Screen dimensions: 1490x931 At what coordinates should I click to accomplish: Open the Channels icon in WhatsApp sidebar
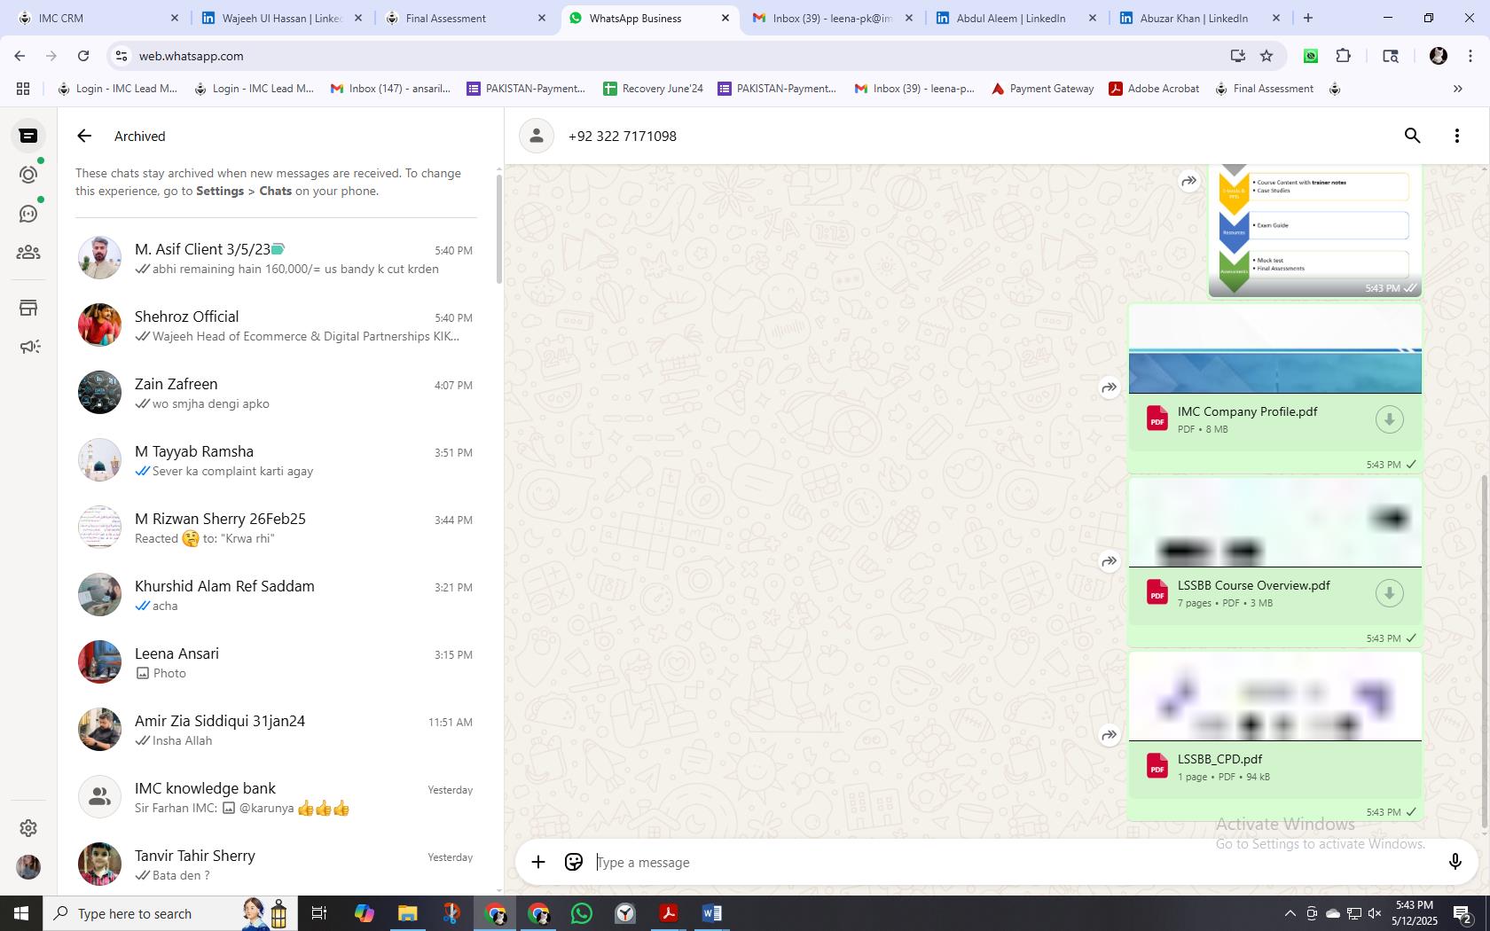coord(28,214)
